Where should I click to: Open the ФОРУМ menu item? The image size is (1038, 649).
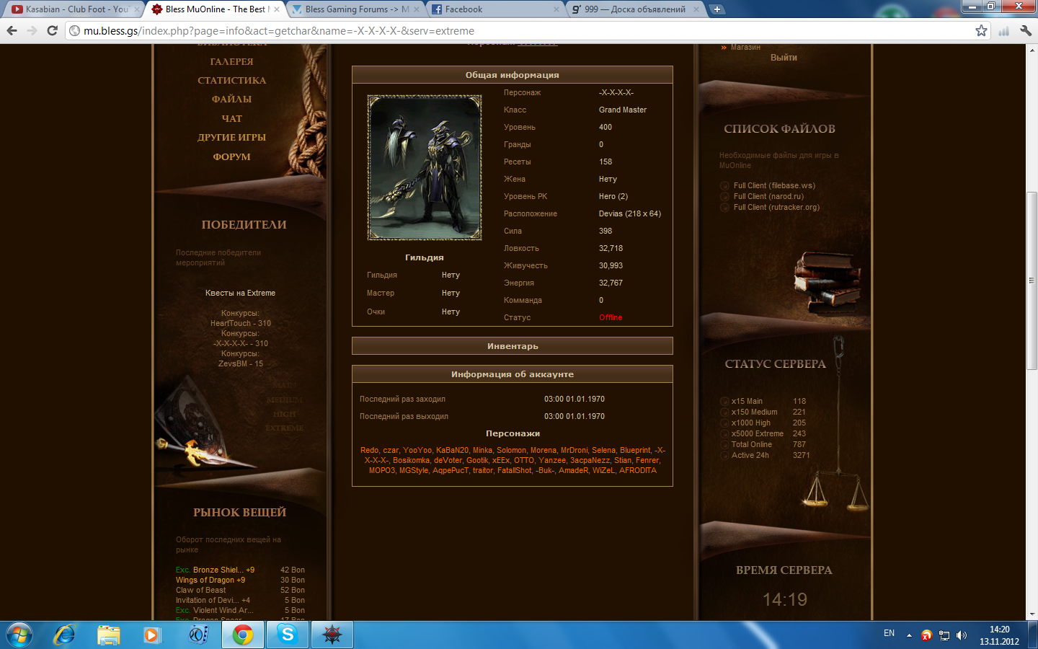231,156
